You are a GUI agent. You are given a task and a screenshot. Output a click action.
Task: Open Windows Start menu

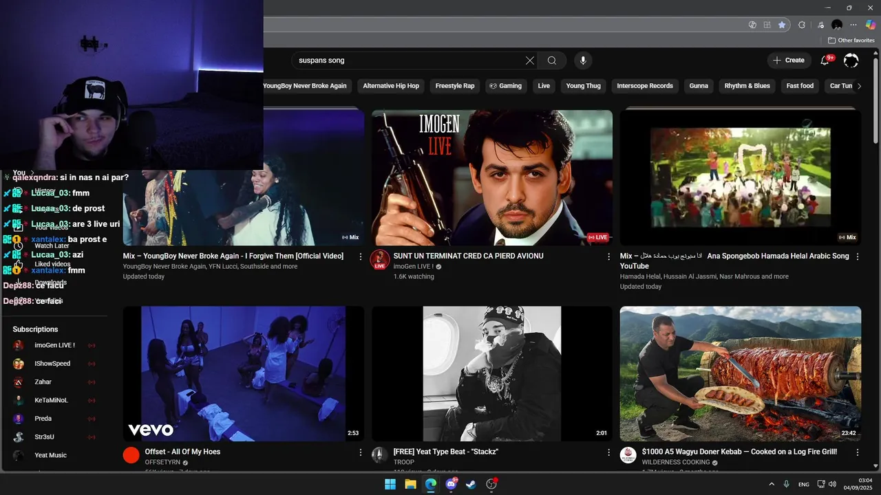coord(390,484)
